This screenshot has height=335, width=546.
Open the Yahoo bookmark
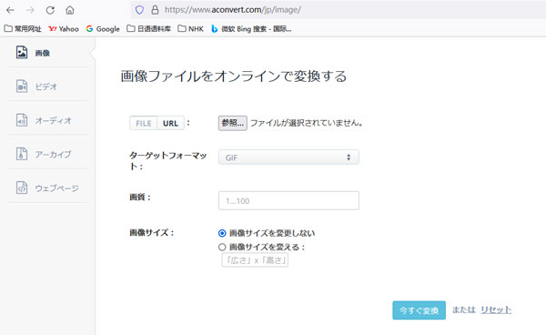(x=64, y=29)
